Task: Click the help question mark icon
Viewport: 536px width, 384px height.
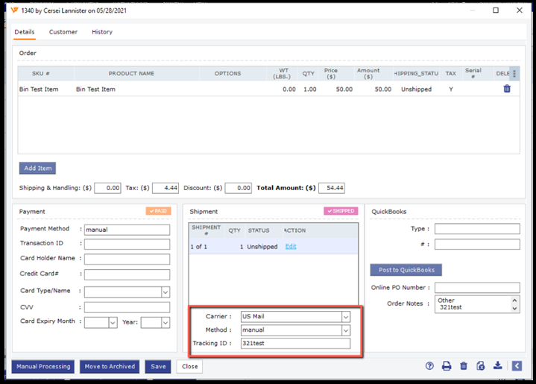Action: click(x=430, y=366)
